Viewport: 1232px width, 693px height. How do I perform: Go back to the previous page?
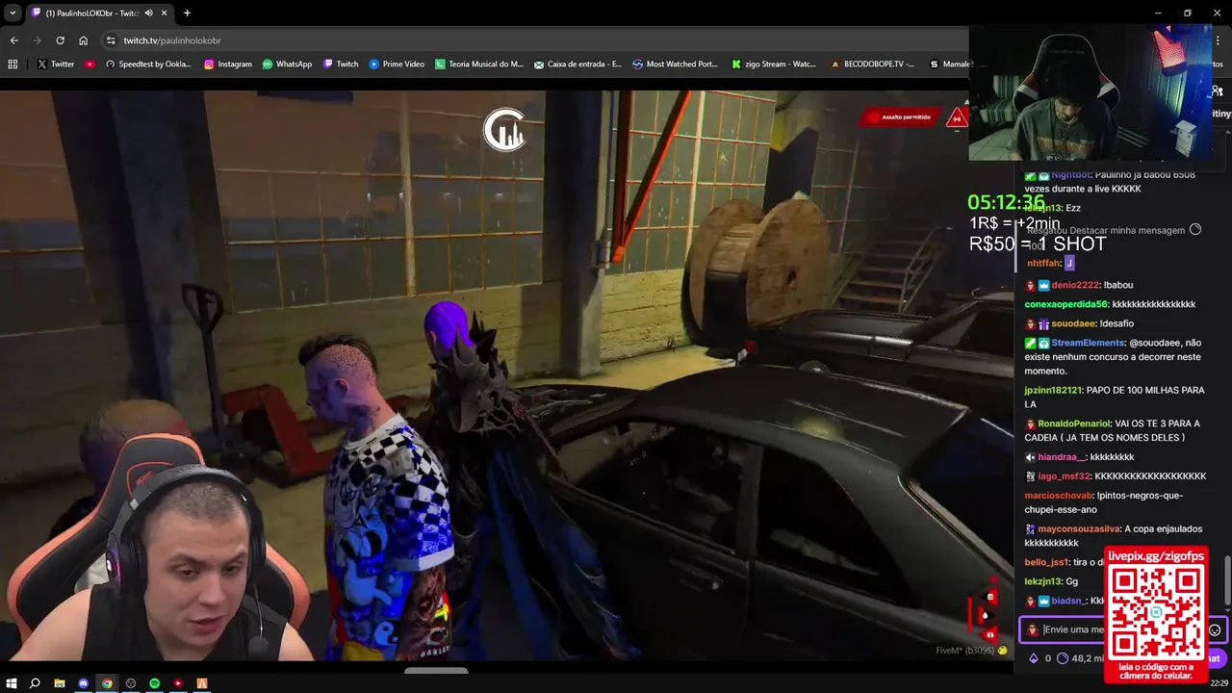click(13, 40)
